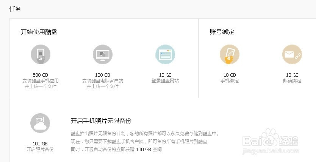316x162 pixels.
Task: Click the install computer client task icon
Action: [x=103, y=54]
